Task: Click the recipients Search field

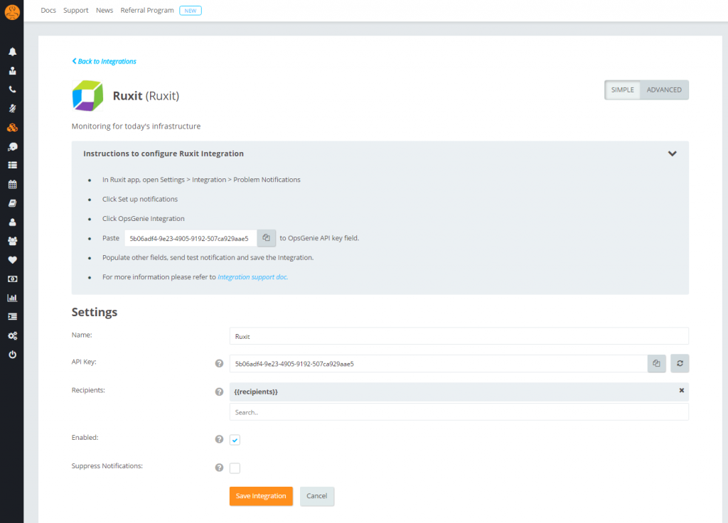Action: pyautogui.click(x=459, y=412)
